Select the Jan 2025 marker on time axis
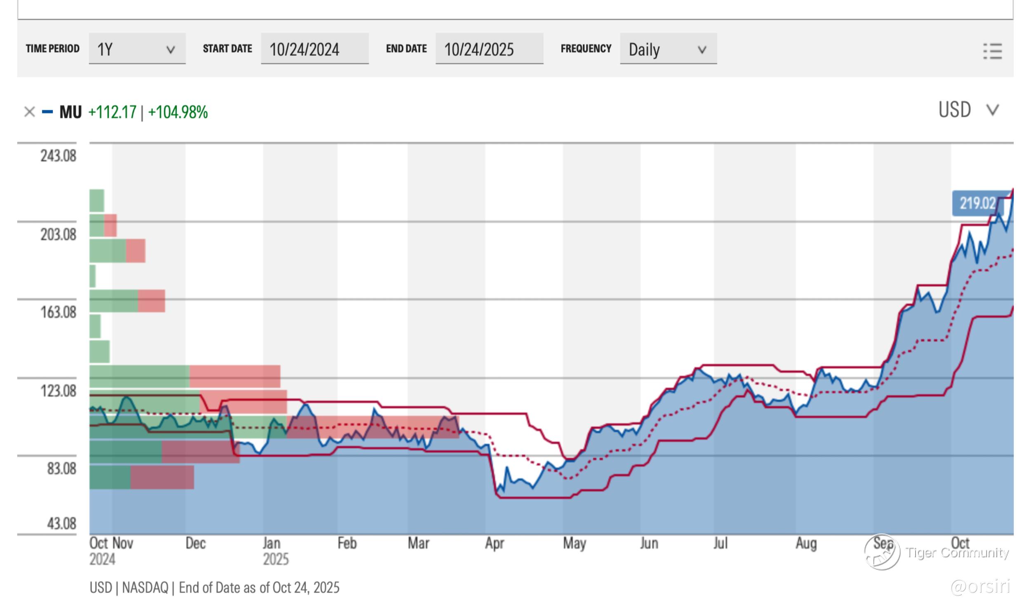Viewport: 1031px width, 610px height. pyautogui.click(x=272, y=551)
